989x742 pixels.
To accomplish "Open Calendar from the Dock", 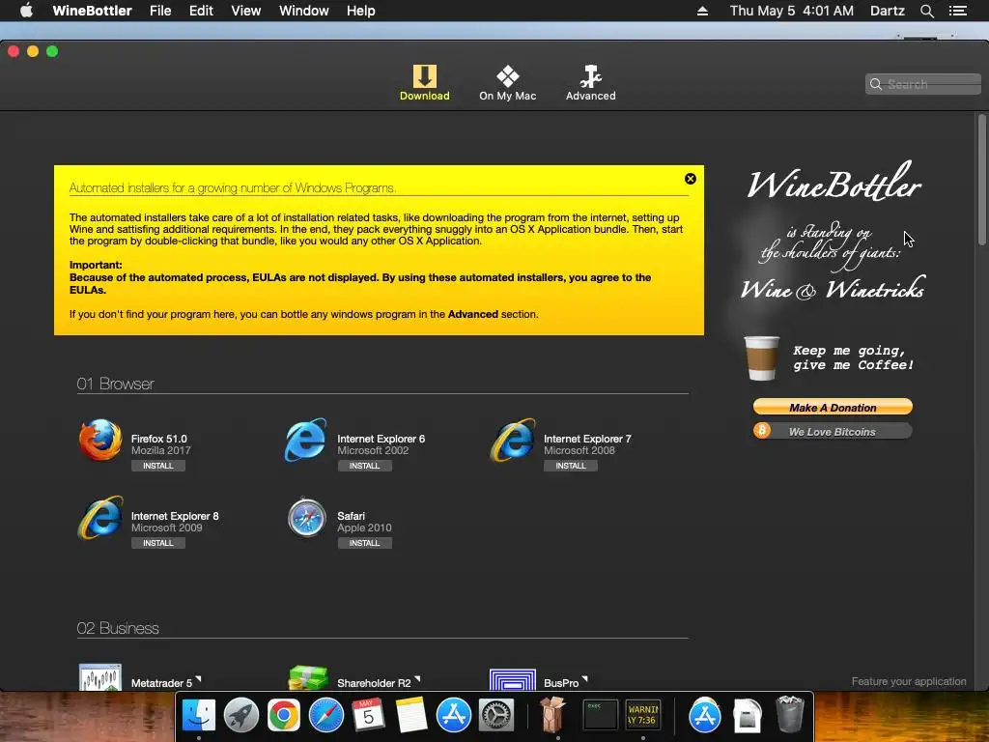I will point(368,715).
